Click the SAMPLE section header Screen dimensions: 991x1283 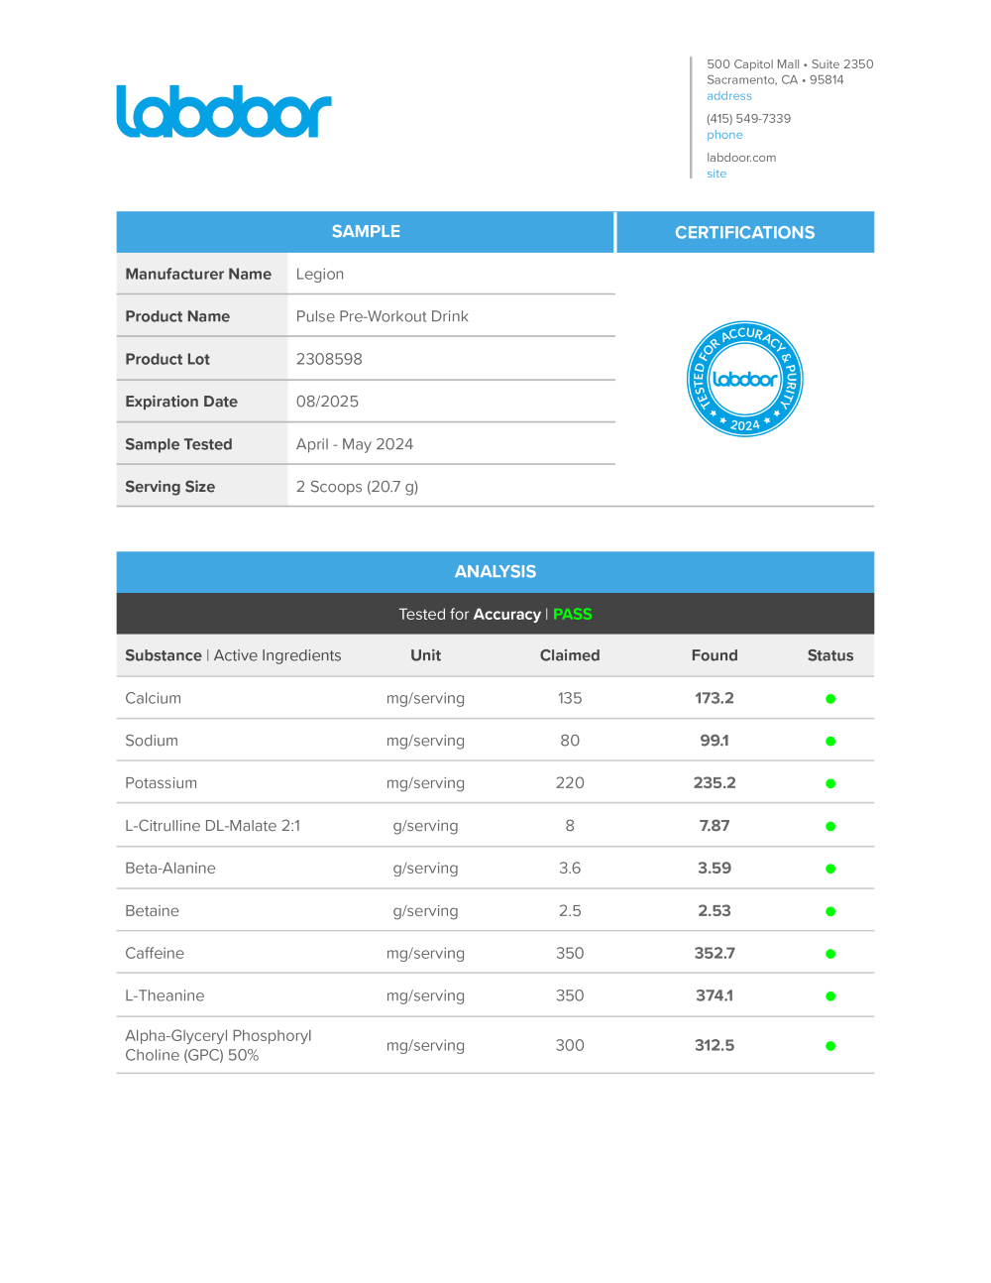click(366, 232)
